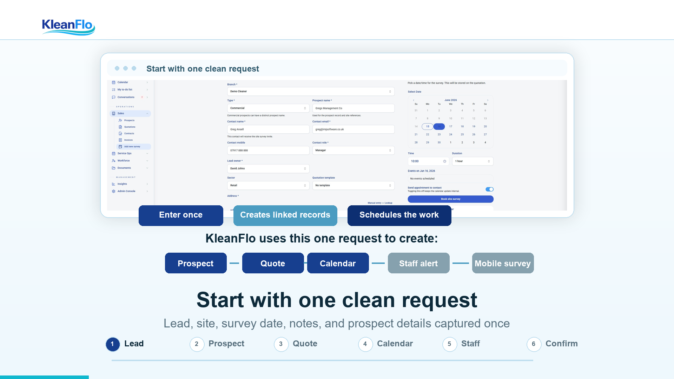
Task: Click the dark blue Quote pill
Action: pyautogui.click(x=273, y=263)
